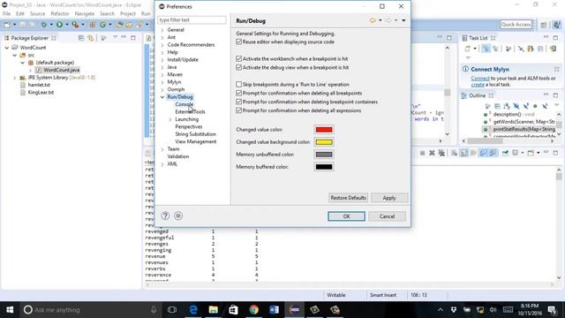Click the type filter text field
The image size is (565, 318).
(192, 19)
